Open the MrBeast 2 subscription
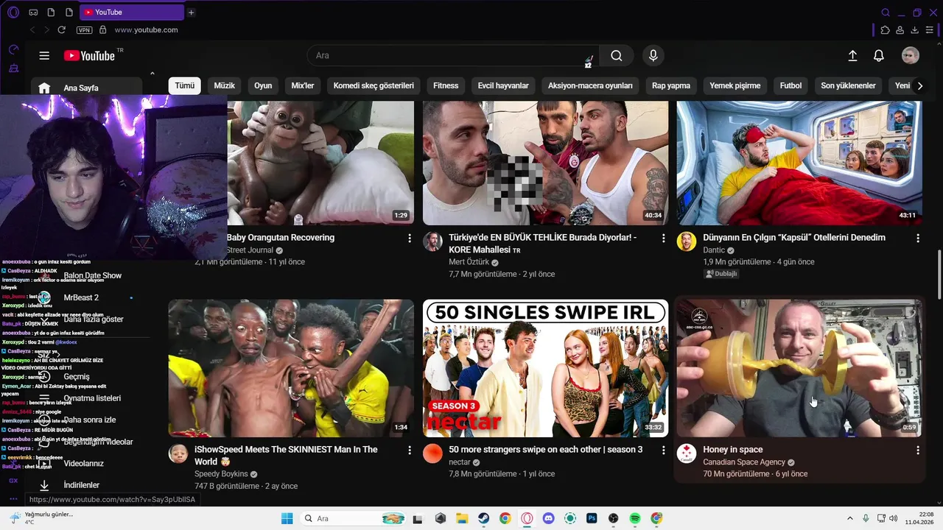Image resolution: width=943 pixels, height=530 pixels. click(81, 297)
